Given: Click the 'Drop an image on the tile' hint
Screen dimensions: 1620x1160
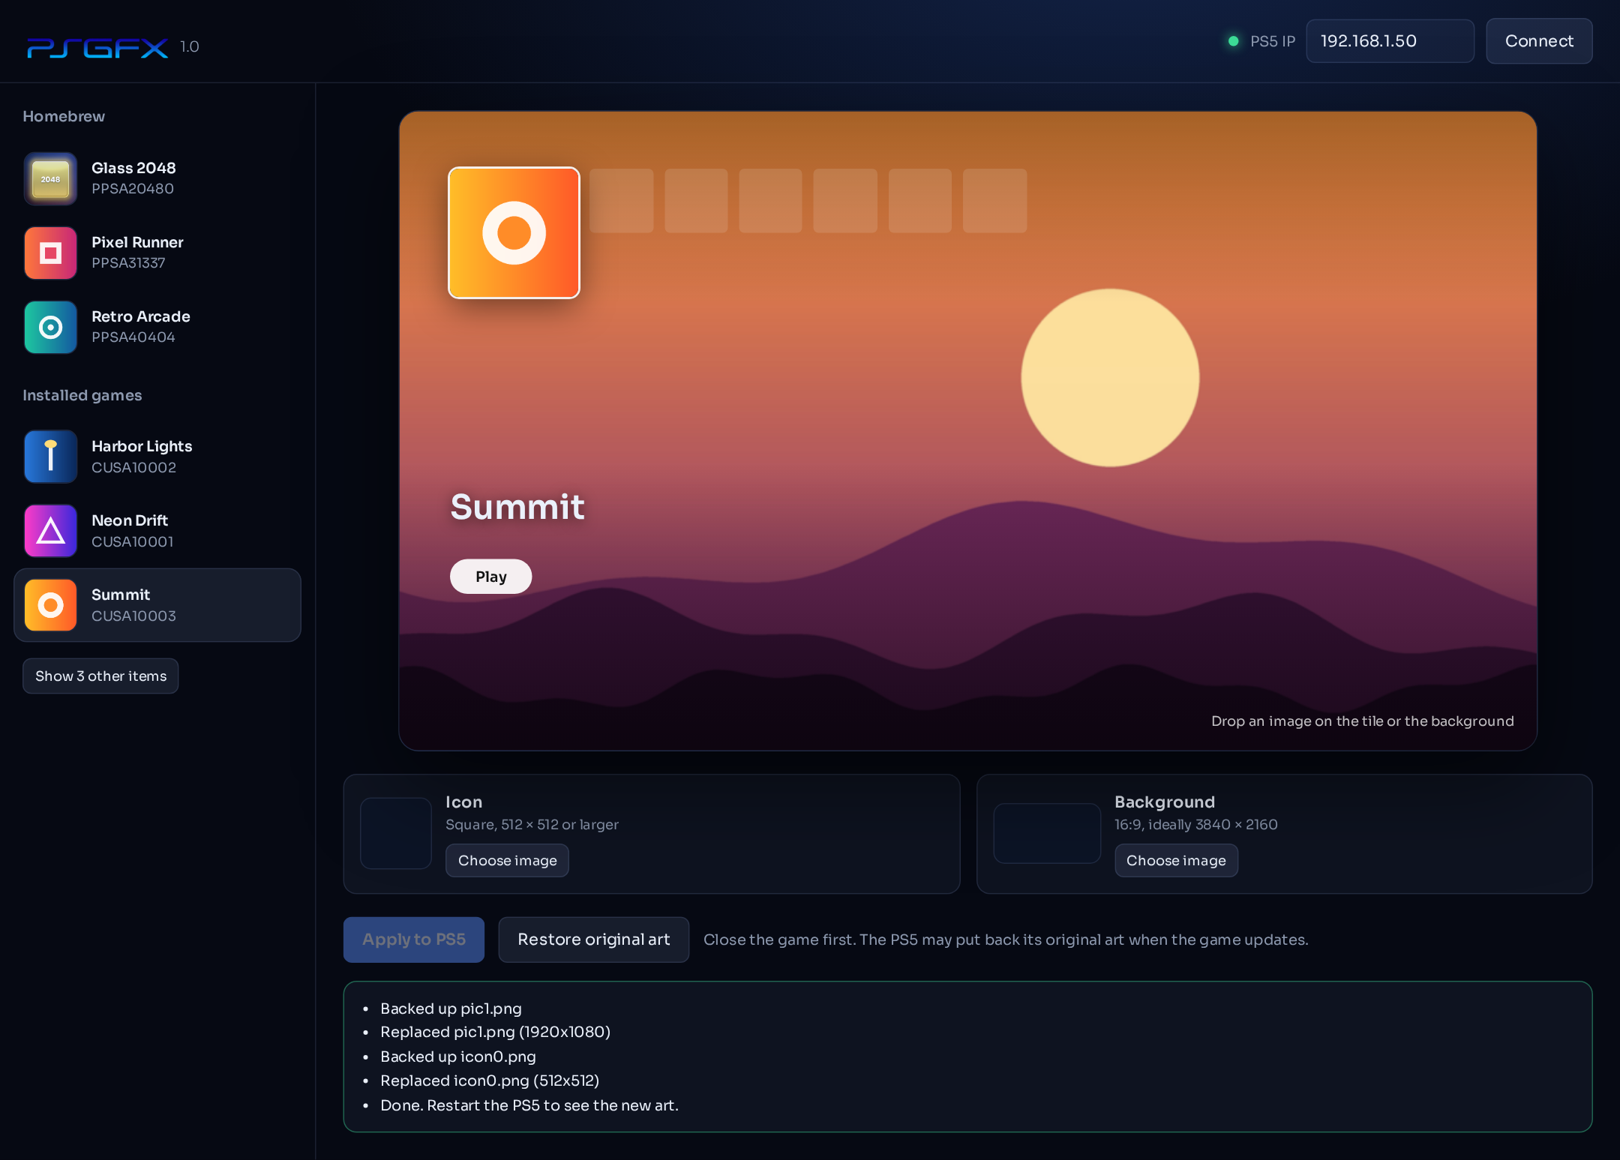Looking at the screenshot, I should [1363, 721].
